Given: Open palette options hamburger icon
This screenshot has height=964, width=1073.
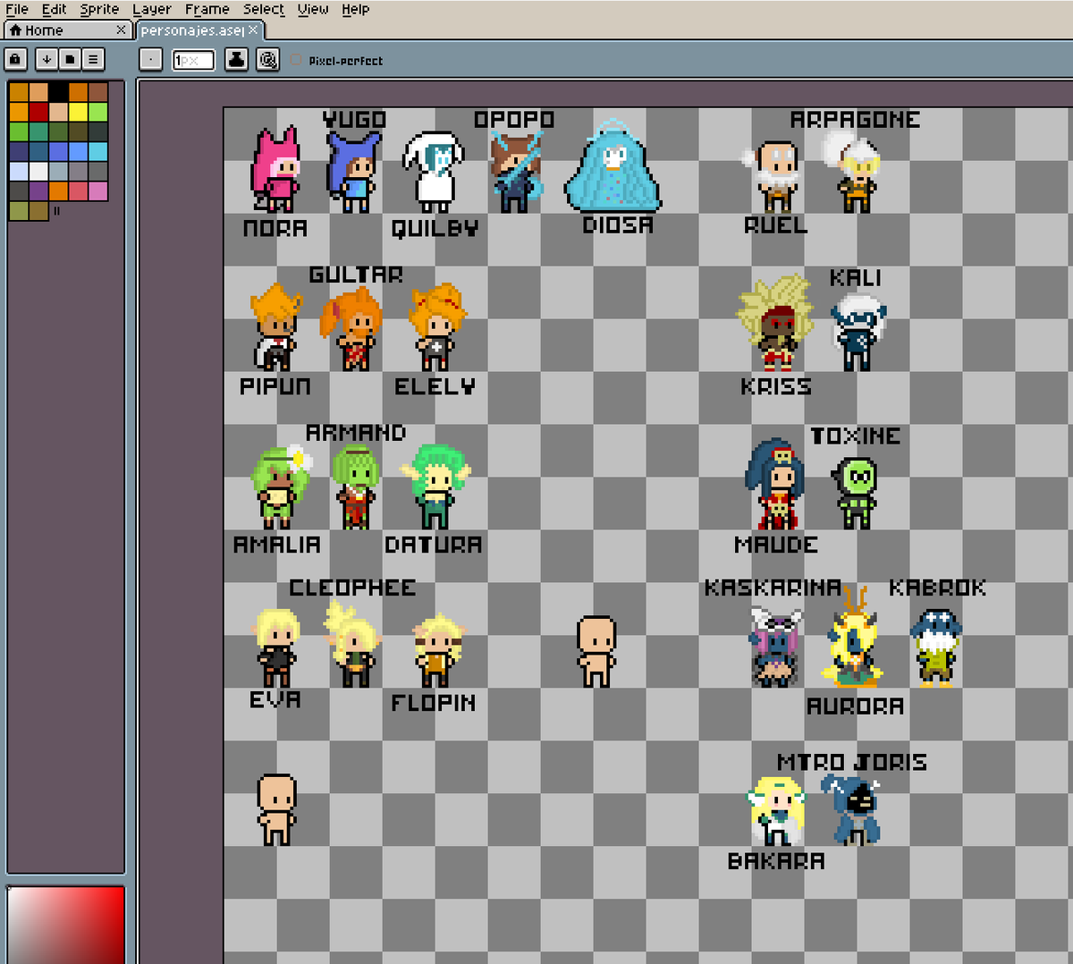Looking at the screenshot, I should 93,60.
